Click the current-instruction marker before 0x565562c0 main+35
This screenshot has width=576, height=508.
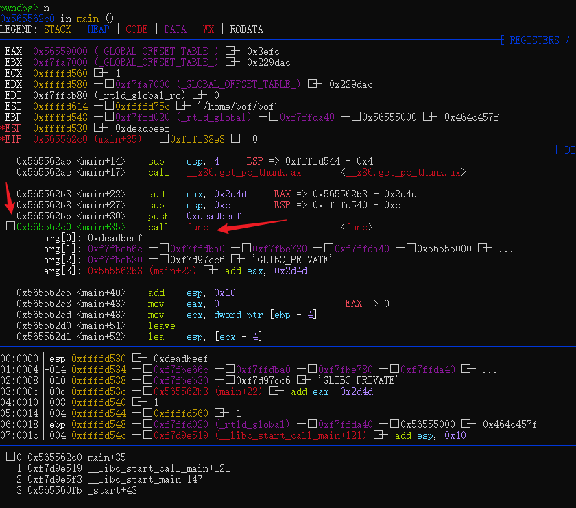[x=10, y=227]
